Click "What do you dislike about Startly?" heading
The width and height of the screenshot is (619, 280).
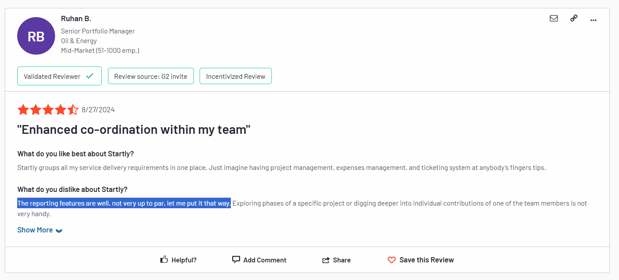(72, 189)
